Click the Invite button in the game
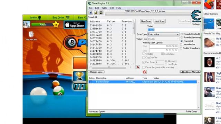Image resolution: width=221 pixels, height=124 pixels. [35, 18]
